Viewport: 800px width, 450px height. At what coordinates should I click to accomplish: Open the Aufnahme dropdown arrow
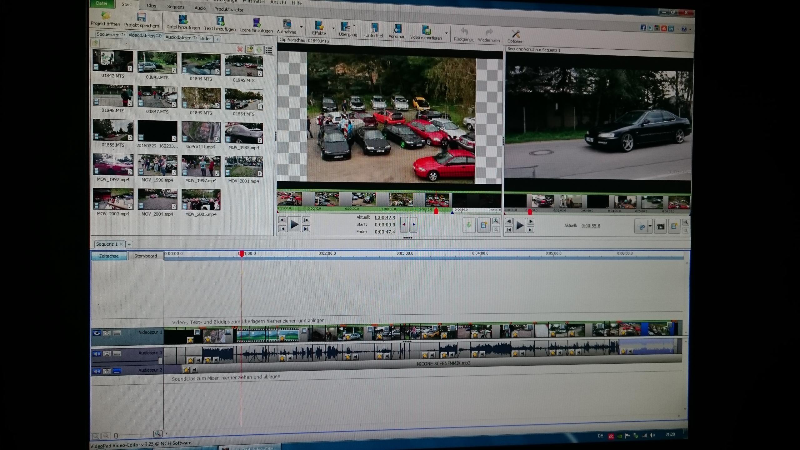301,27
